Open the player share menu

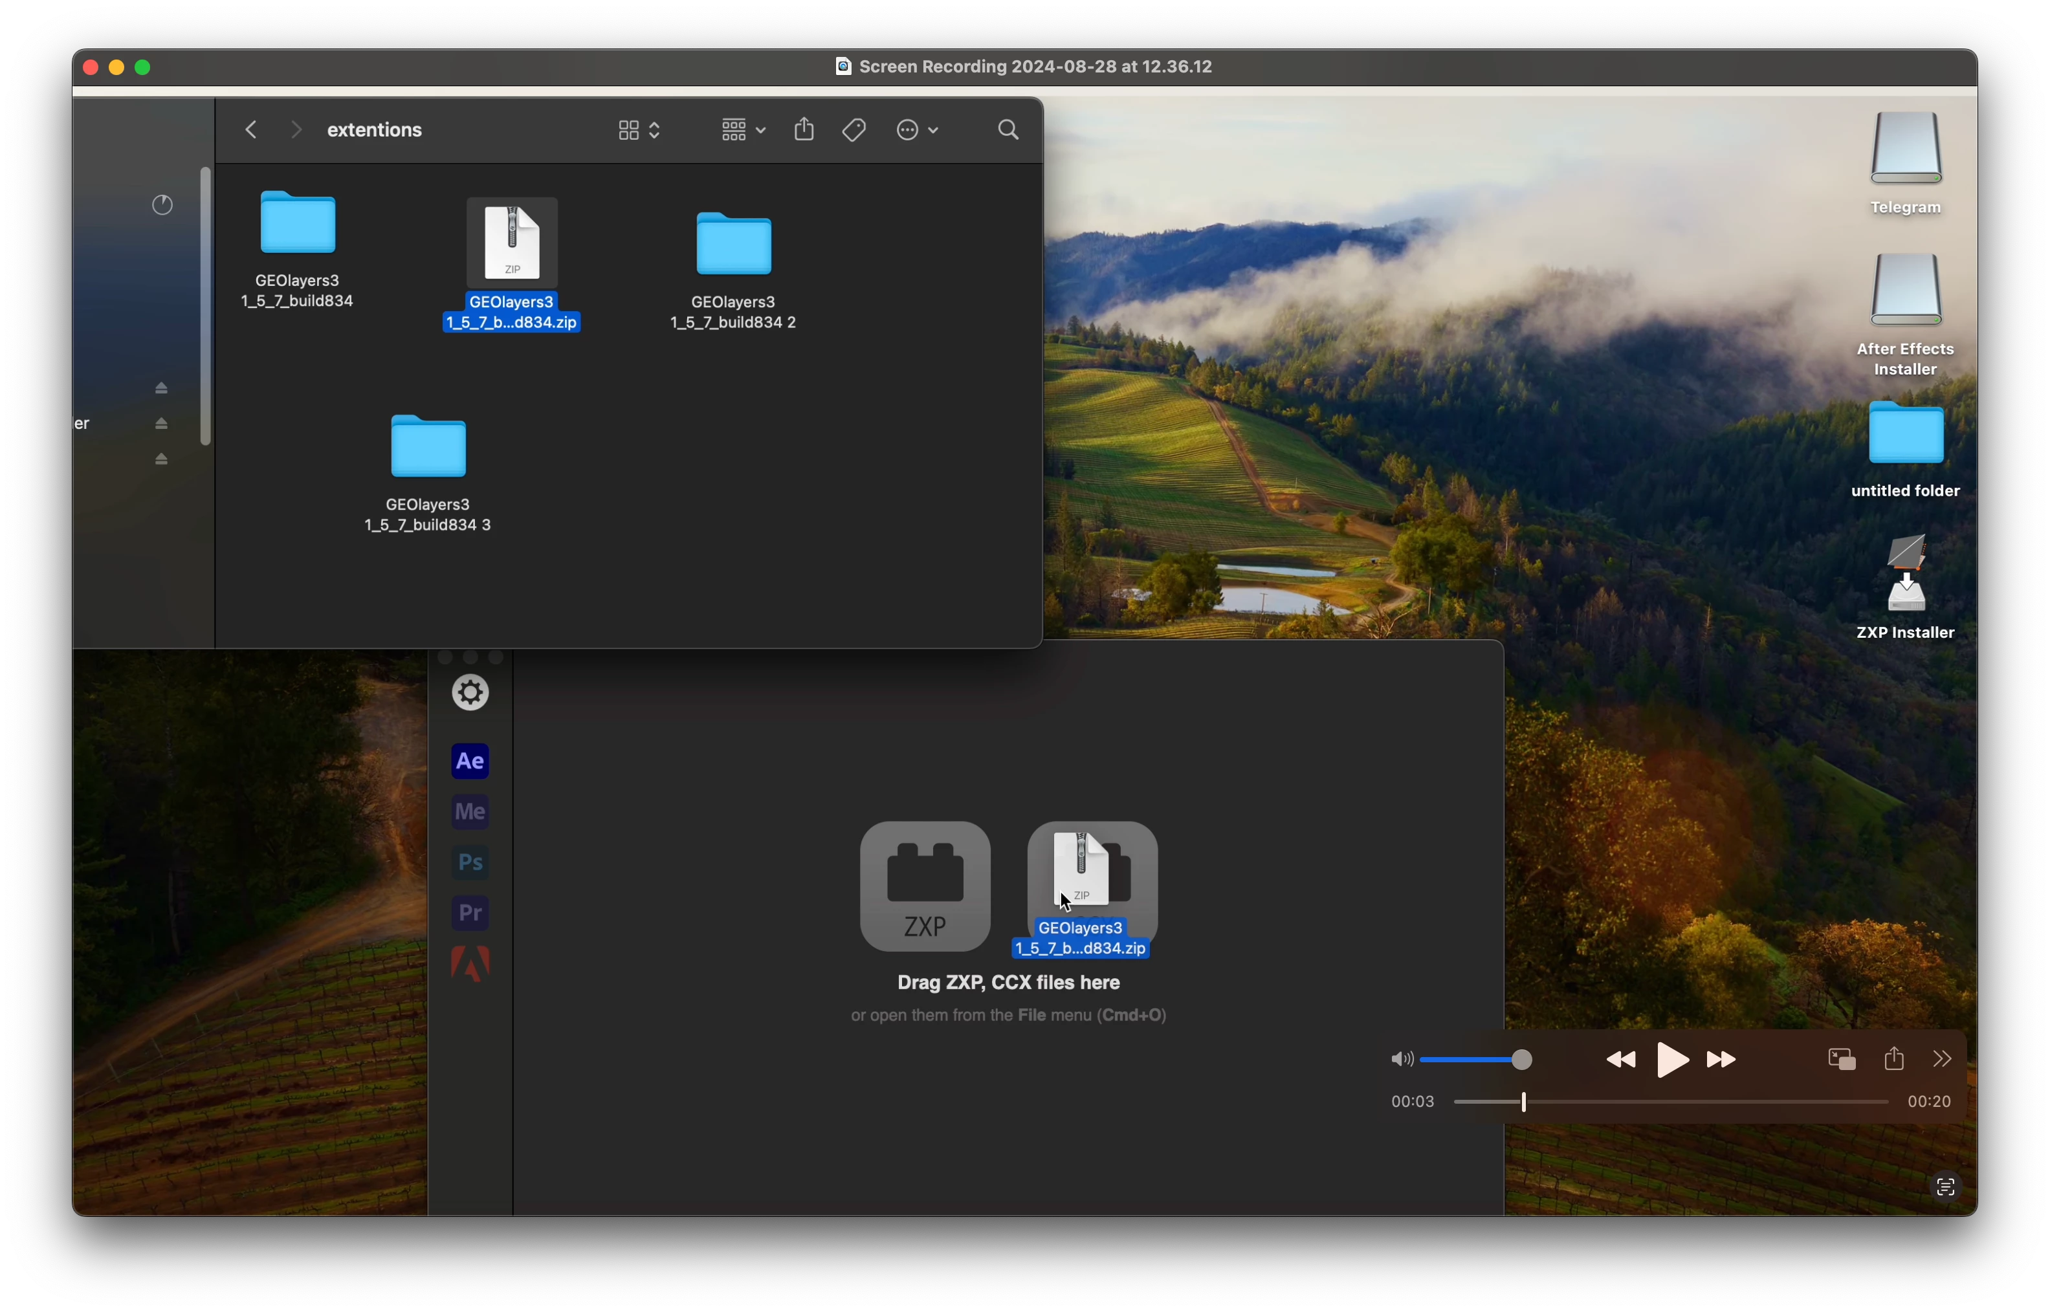pyautogui.click(x=1894, y=1059)
